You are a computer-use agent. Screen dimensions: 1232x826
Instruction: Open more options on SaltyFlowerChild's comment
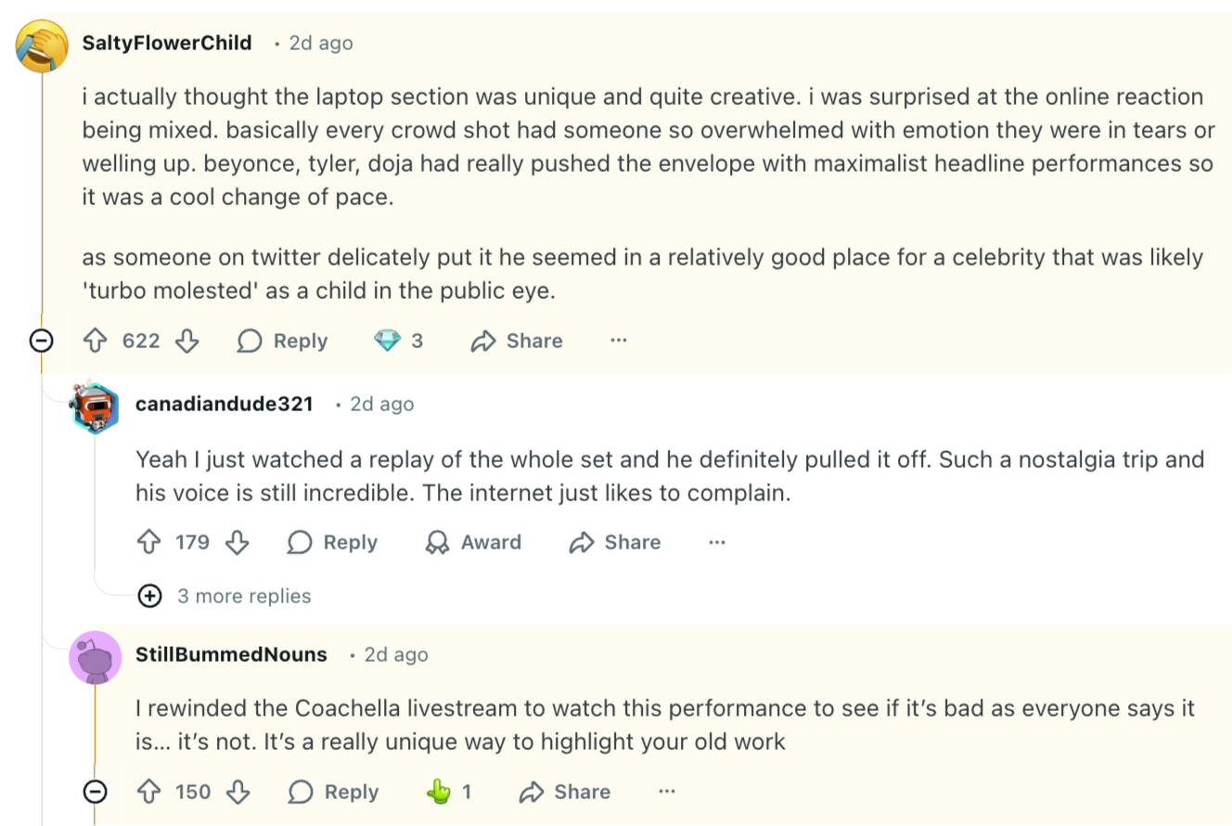click(x=619, y=342)
